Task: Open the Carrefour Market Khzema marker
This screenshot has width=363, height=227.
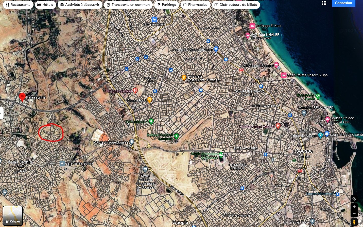Action: [x=216, y=49]
